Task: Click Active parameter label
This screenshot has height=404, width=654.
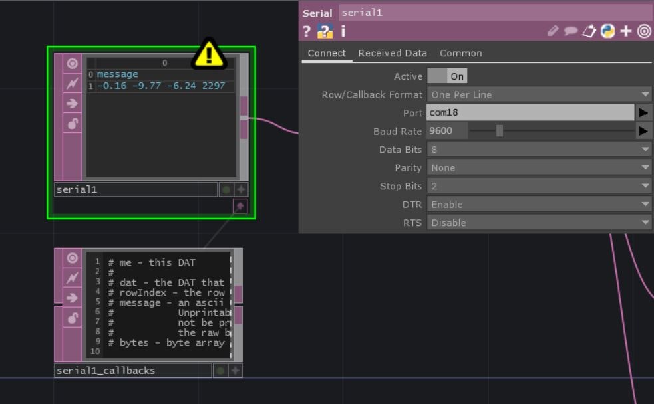Action: point(408,76)
